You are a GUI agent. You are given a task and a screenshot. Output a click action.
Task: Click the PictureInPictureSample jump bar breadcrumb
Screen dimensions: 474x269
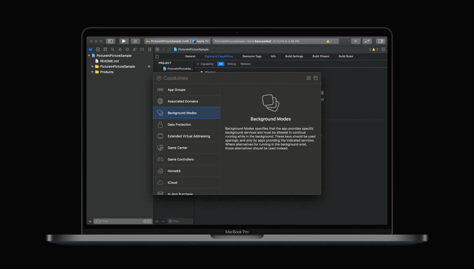pos(191,49)
